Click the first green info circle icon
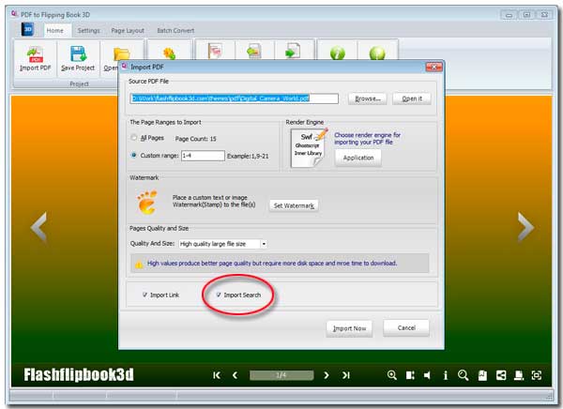563x409 pixels. pyautogui.click(x=337, y=53)
